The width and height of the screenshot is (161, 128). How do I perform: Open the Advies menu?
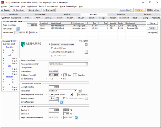(x=4, y=6)
